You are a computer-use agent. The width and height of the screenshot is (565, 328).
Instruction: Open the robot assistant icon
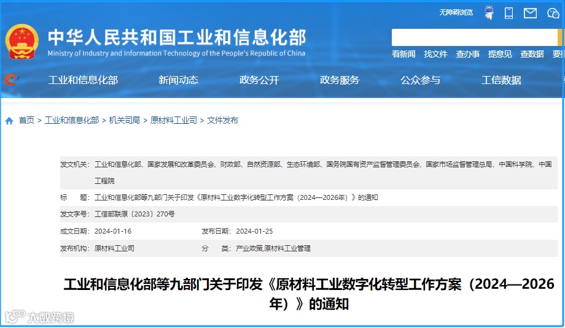pyautogui.click(x=489, y=13)
